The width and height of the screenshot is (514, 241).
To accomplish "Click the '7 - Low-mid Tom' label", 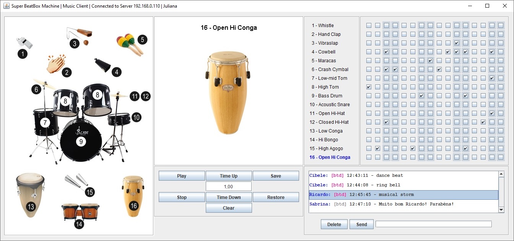I will pyautogui.click(x=330, y=78).
